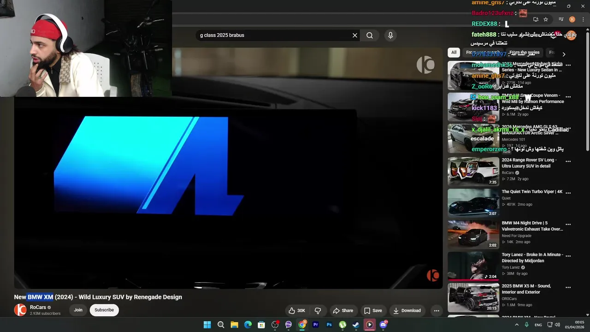Click the magnifier search button
The image size is (590, 332).
click(370, 35)
